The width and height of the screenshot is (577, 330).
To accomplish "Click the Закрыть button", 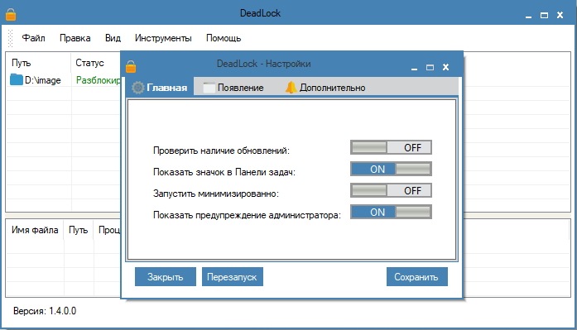I will pos(166,277).
